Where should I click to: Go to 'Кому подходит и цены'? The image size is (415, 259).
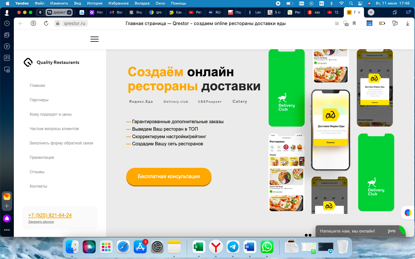point(50,114)
